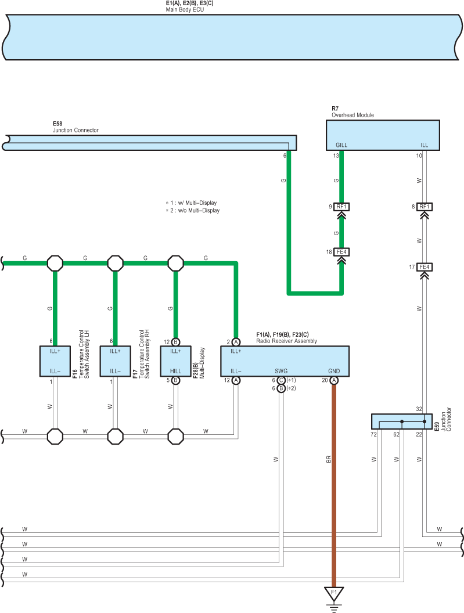Screen dimensions: 464x613
Task: Select connector circle A at GND pin 20
Action: (x=334, y=380)
